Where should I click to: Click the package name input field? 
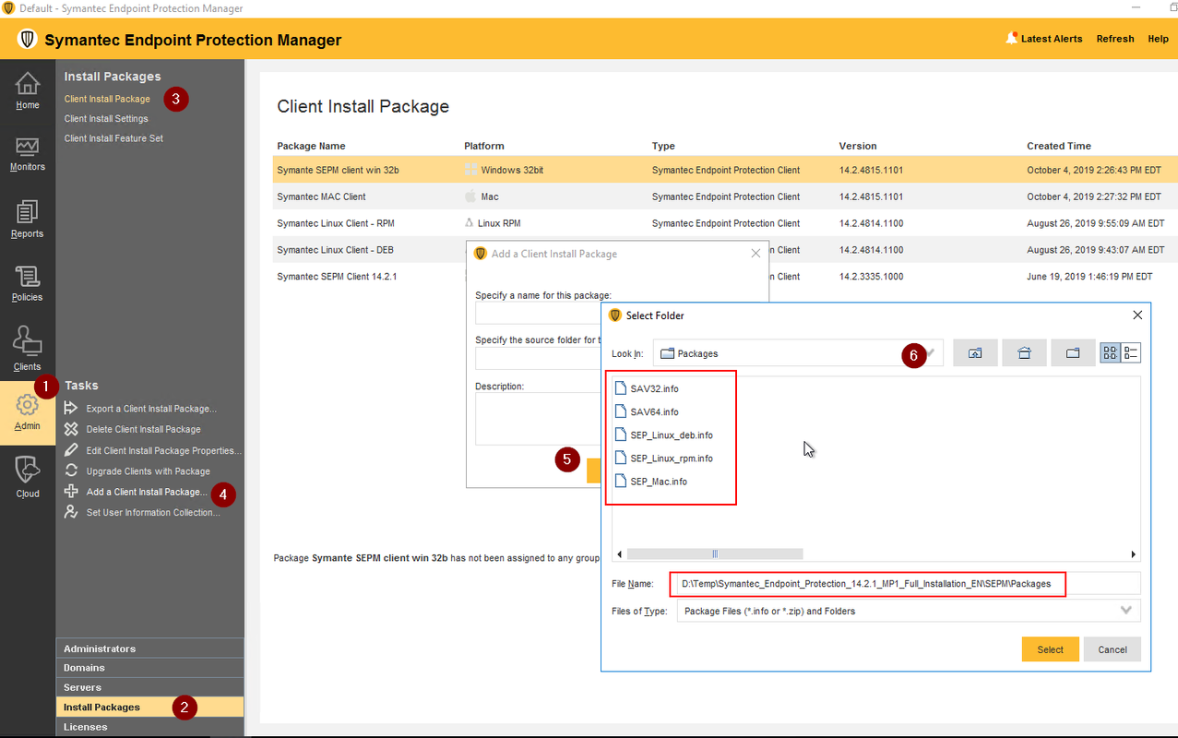tap(538, 314)
